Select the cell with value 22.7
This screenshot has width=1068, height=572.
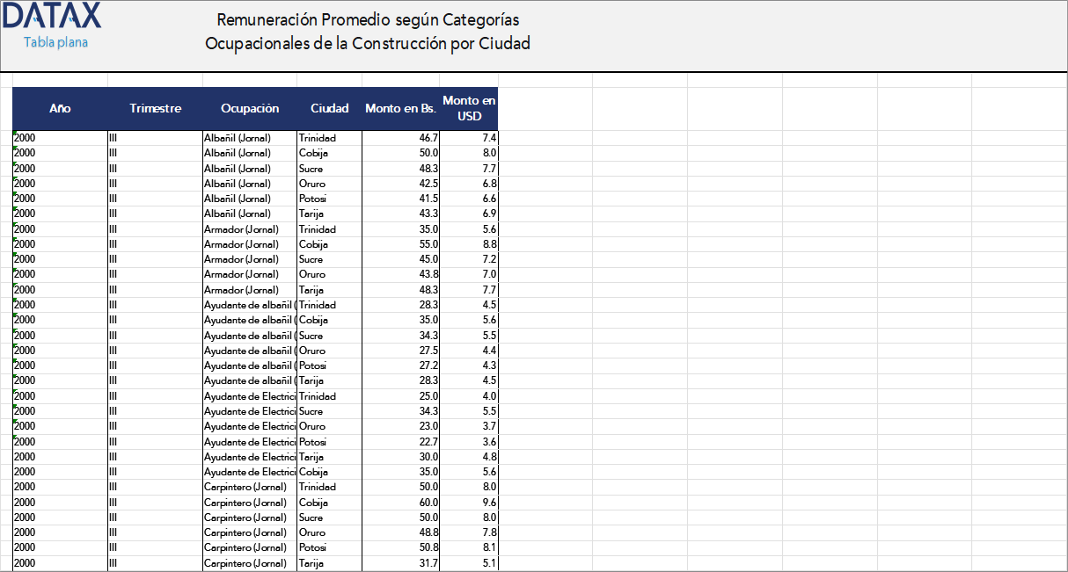tap(401, 442)
